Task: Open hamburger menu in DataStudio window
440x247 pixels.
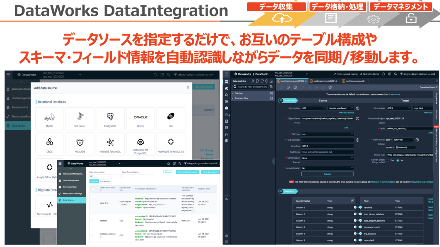Action: pos(226,74)
